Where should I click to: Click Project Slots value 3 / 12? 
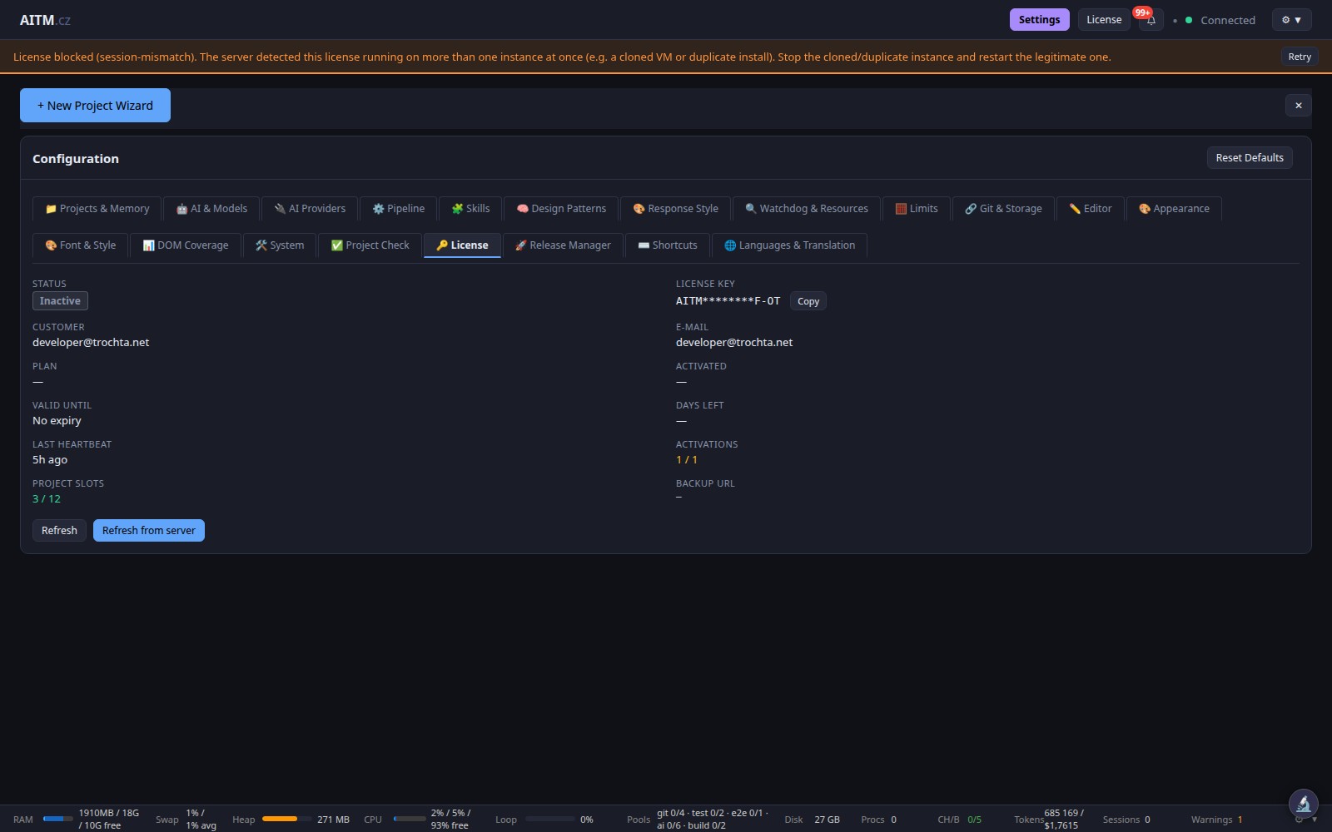(47, 499)
